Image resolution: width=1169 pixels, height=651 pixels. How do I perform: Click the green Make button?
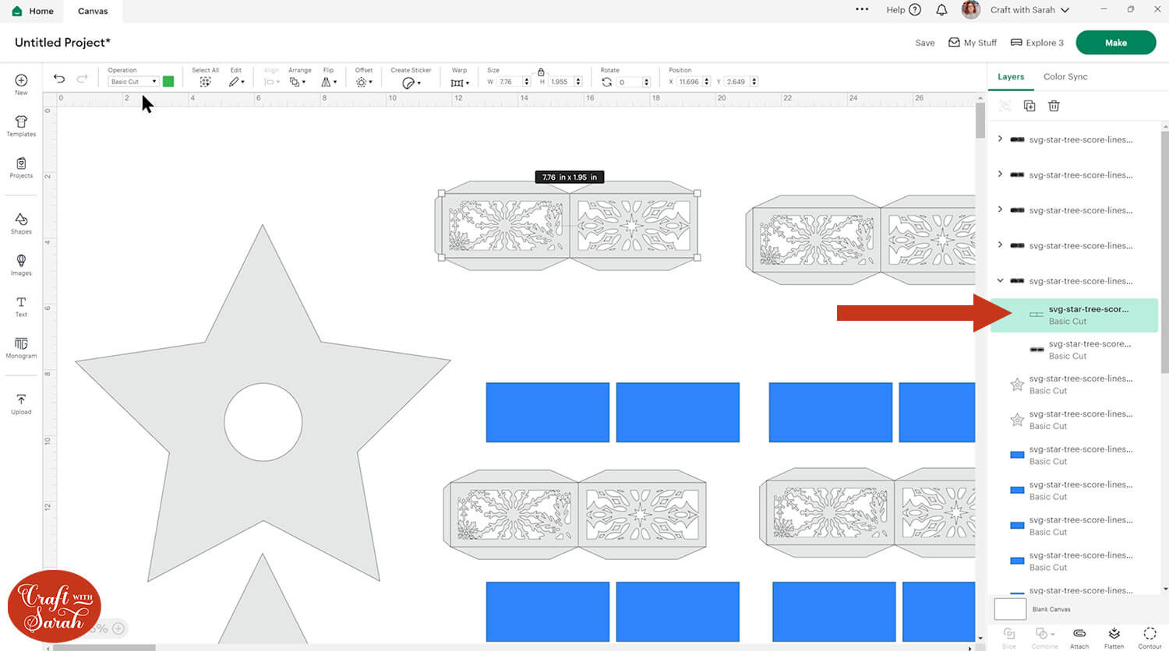coord(1115,43)
